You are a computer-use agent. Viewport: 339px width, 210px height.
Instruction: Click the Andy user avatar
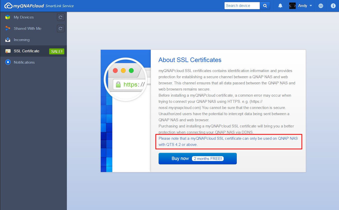(292, 6)
